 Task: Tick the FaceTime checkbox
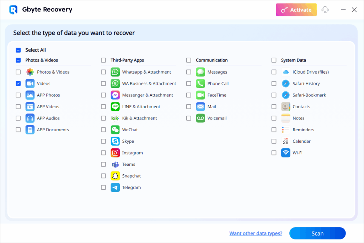click(188, 95)
